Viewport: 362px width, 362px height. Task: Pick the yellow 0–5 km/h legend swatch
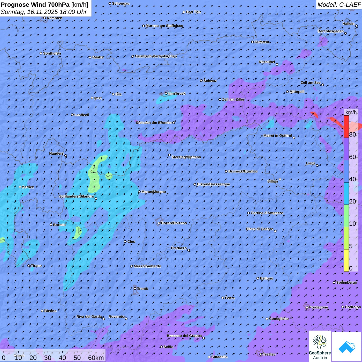click(346, 260)
